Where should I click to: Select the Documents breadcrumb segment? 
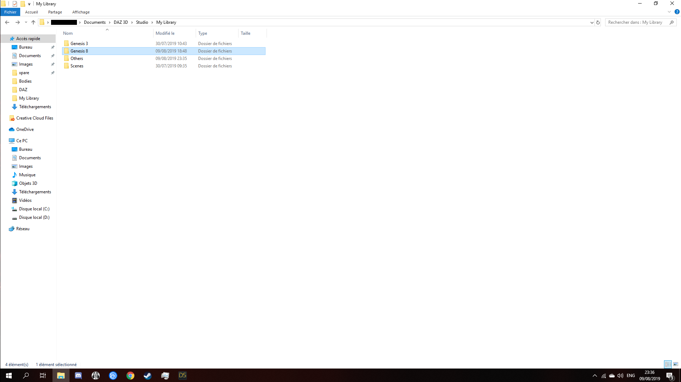click(x=95, y=22)
